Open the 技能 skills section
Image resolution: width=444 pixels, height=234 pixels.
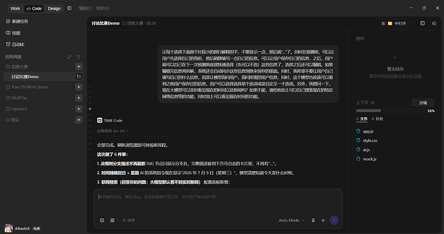pos(14,33)
